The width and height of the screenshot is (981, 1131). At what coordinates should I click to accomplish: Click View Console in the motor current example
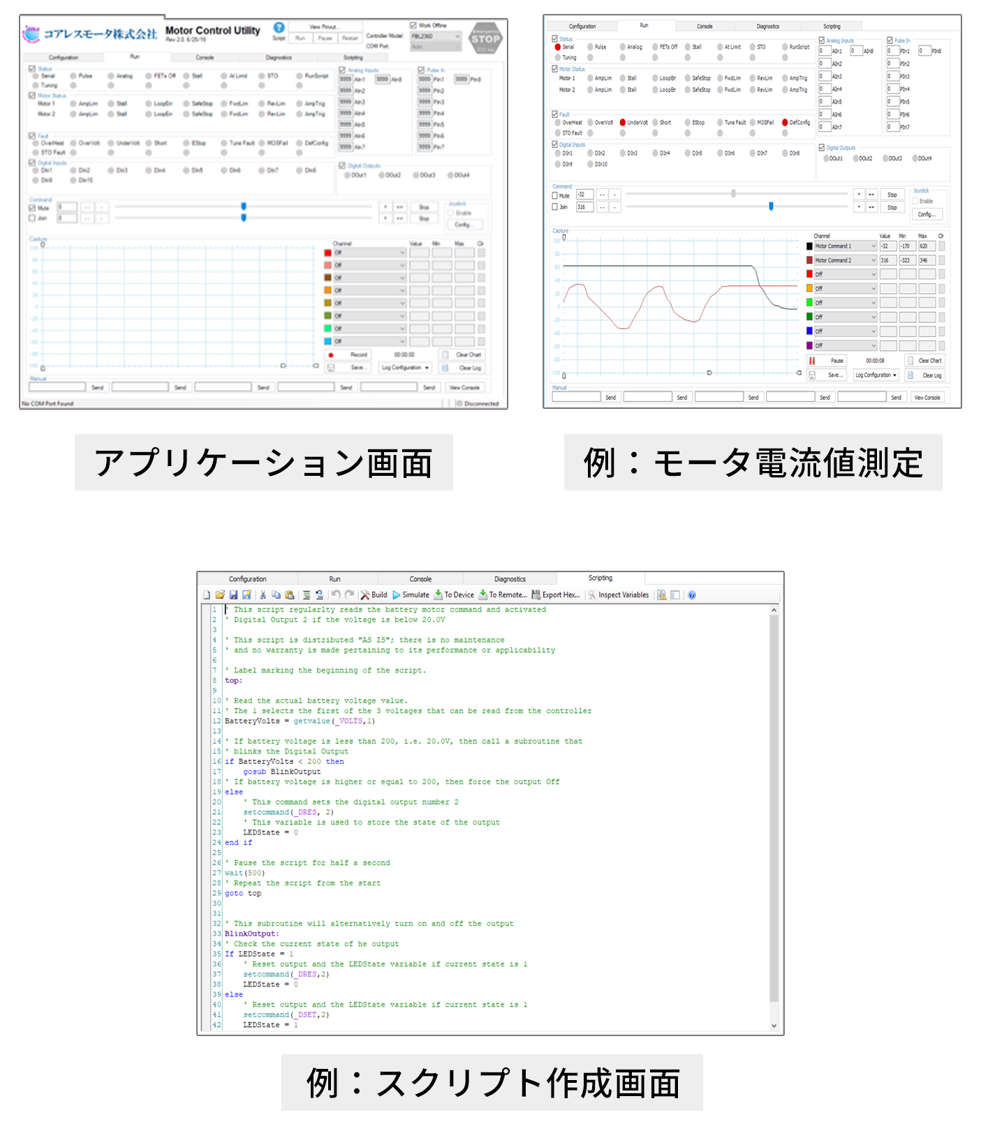(927, 398)
